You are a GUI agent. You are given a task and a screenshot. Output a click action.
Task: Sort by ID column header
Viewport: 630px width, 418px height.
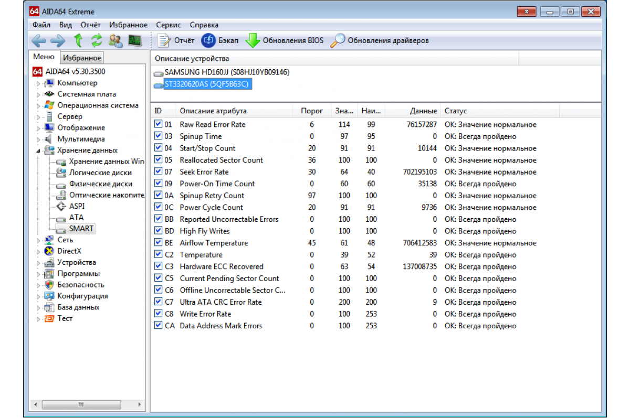pyautogui.click(x=164, y=111)
